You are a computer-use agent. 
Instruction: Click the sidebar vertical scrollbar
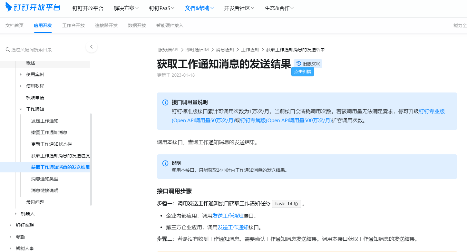(x=91, y=160)
